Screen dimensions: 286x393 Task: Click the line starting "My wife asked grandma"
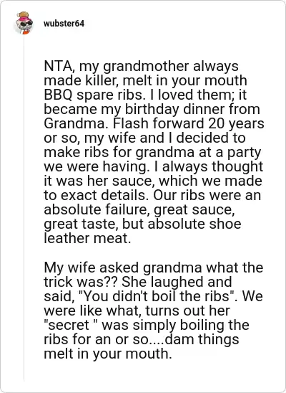153,267
